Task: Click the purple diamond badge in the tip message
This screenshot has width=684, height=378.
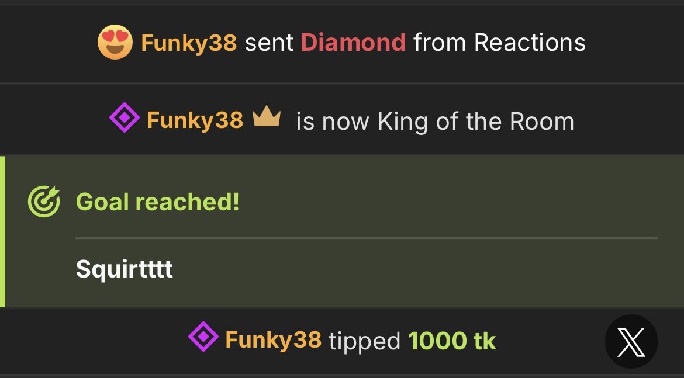Action: [203, 338]
